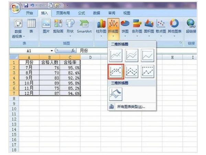Select the 10月 cell

[29, 83]
